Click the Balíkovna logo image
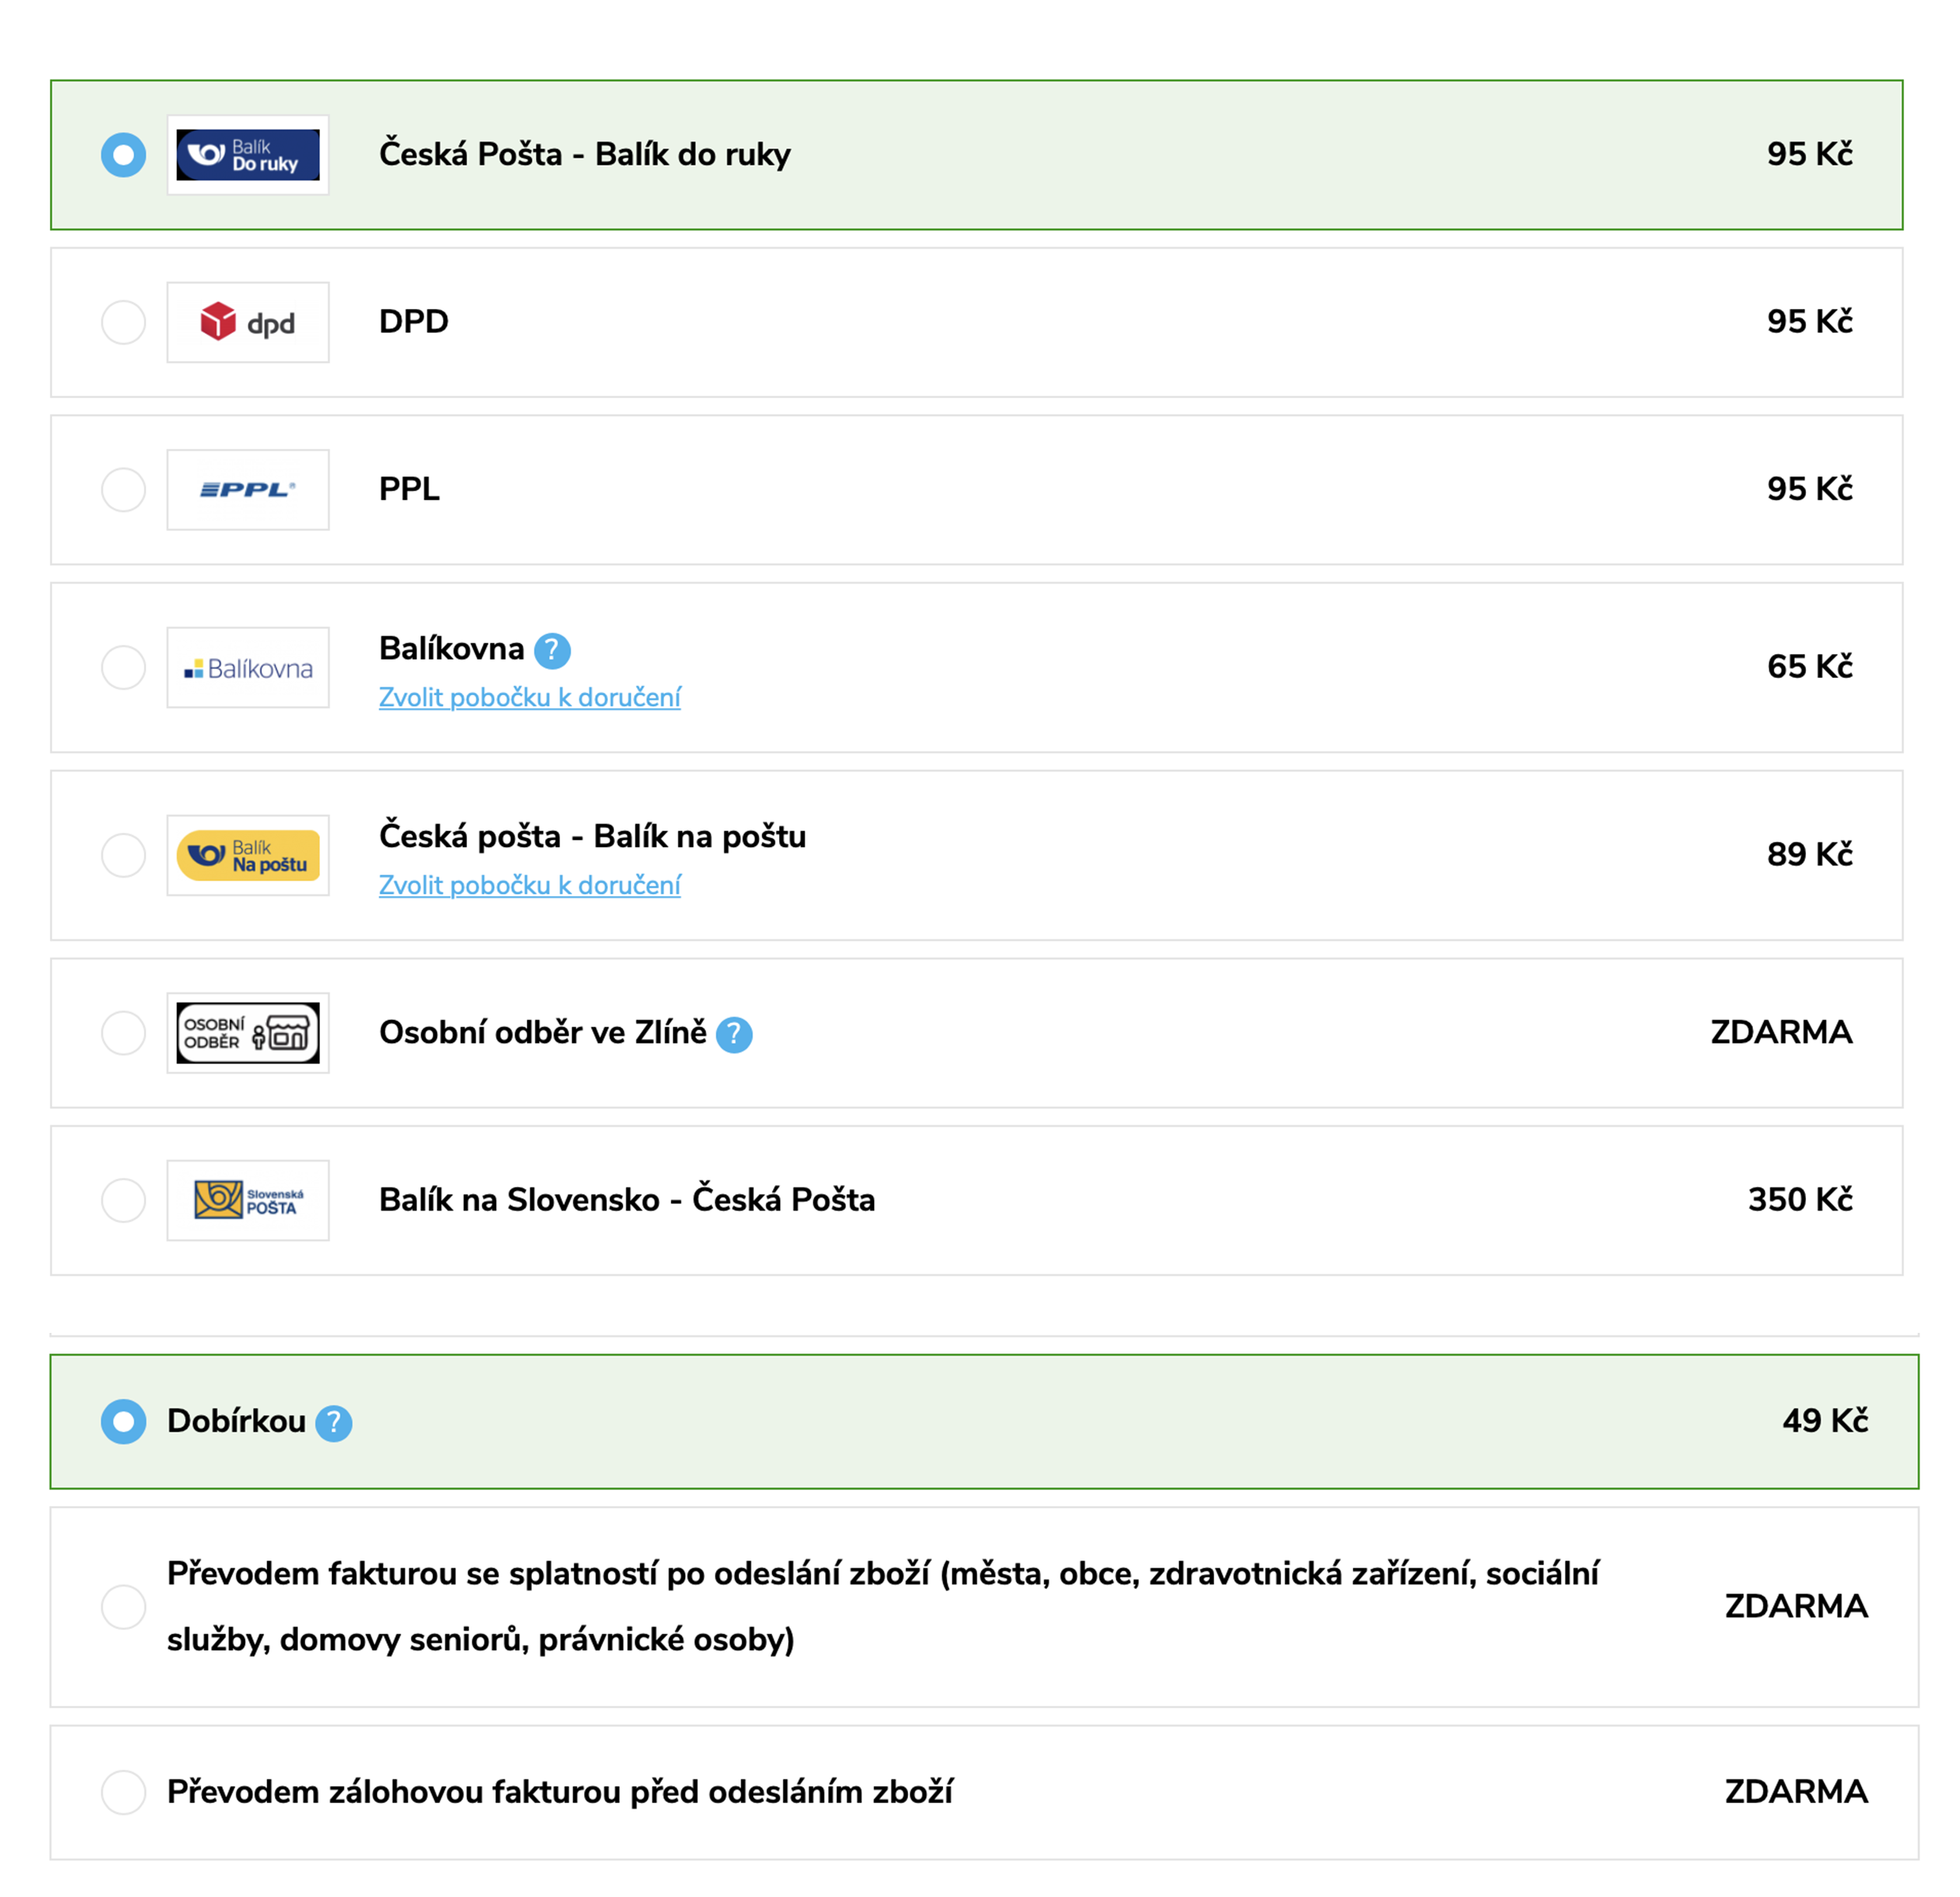 (x=248, y=668)
